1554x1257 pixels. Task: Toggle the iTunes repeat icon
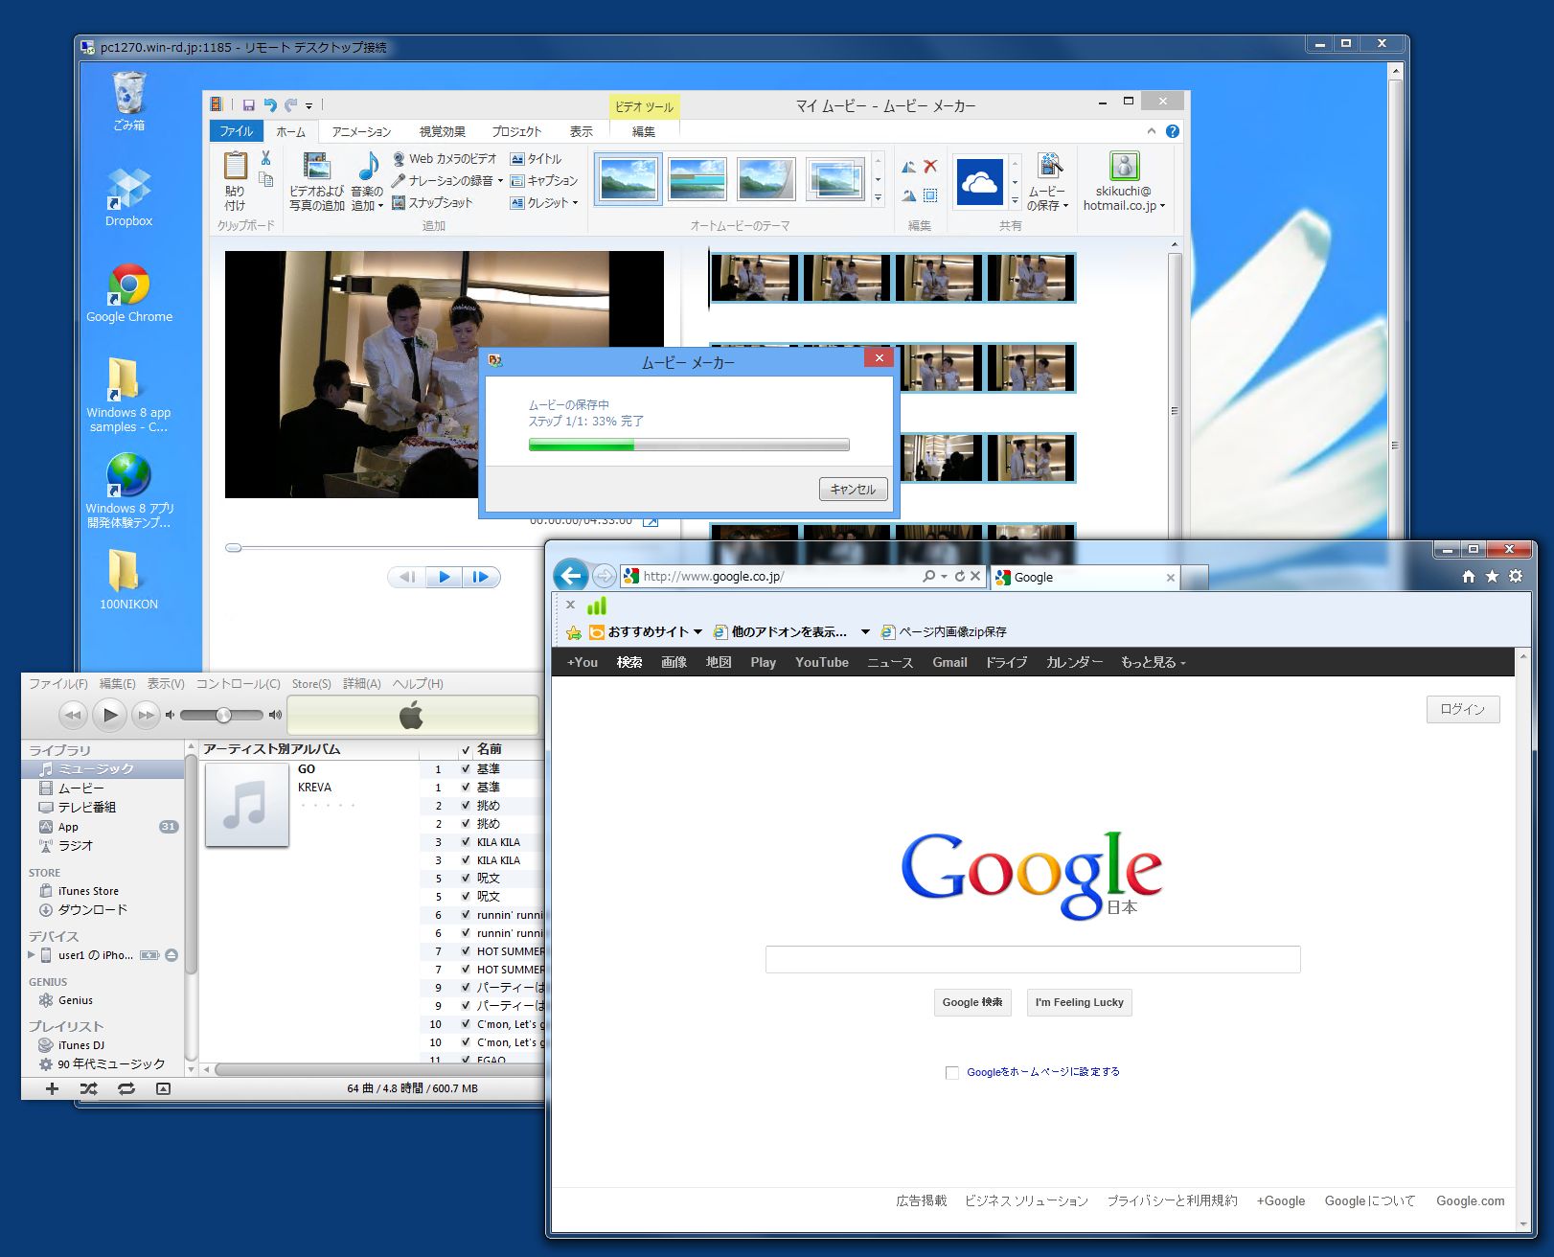pos(126,1088)
